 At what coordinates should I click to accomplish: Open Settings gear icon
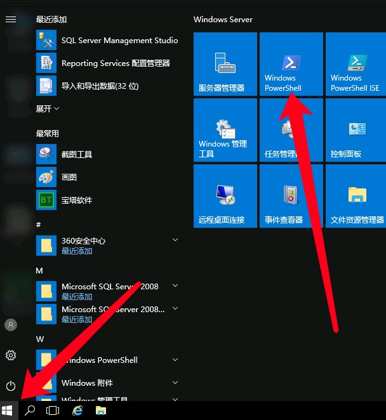(x=11, y=355)
